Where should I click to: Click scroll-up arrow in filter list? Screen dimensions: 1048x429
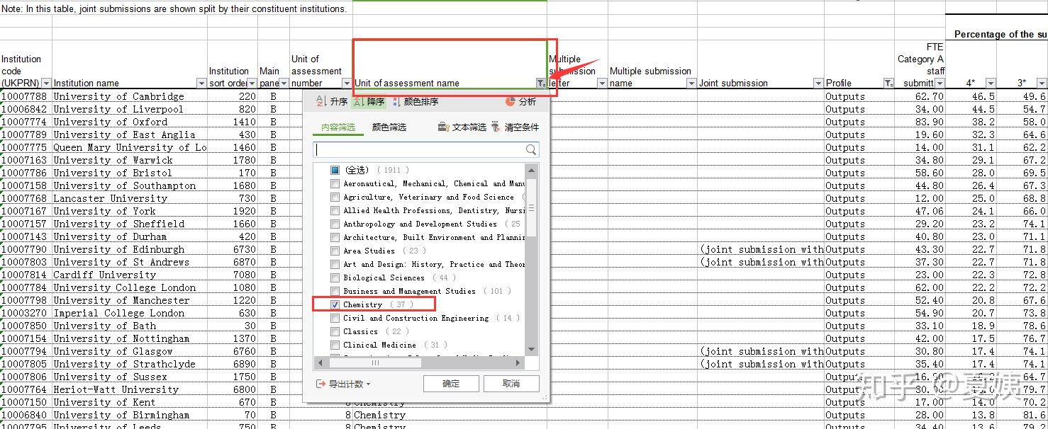click(x=532, y=171)
